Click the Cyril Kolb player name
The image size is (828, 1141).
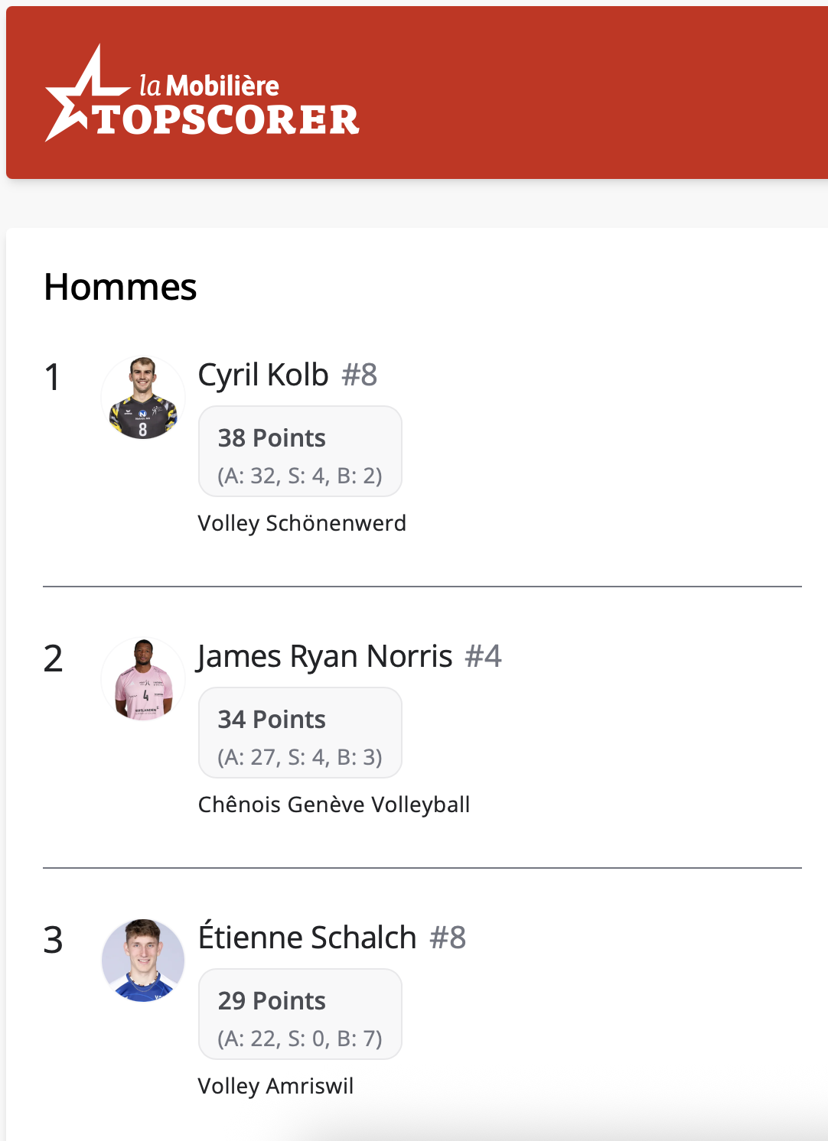pyautogui.click(x=263, y=375)
